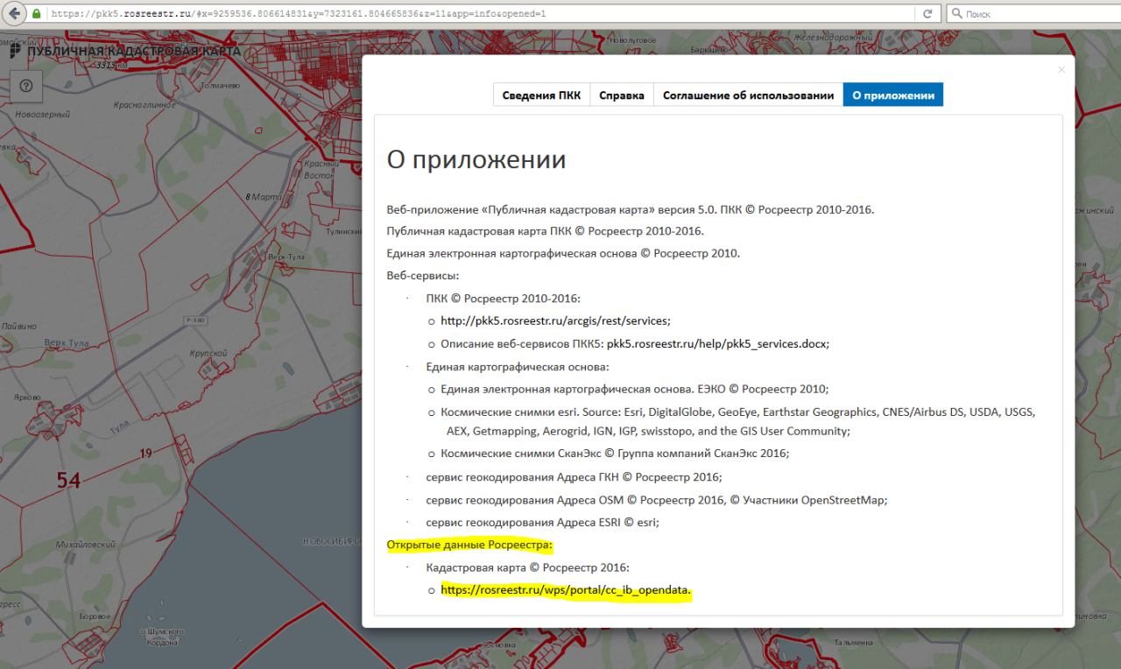Click the Кадастровая карта © Росреестр 2016 line
This screenshot has width=1121, height=669.
pyautogui.click(x=528, y=567)
